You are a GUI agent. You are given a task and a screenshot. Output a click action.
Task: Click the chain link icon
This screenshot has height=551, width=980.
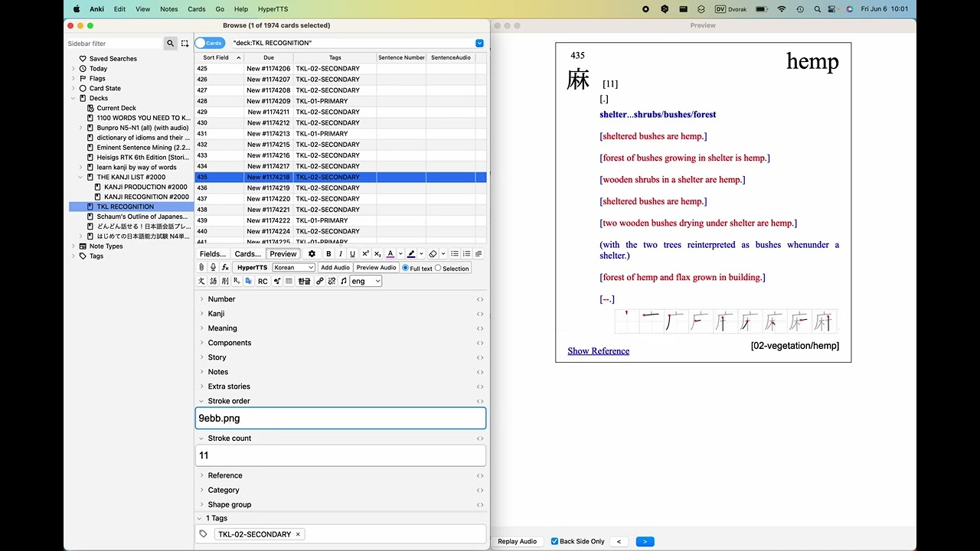coord(320,282)
